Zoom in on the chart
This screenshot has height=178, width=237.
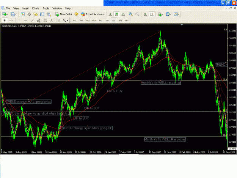[131, 14]
